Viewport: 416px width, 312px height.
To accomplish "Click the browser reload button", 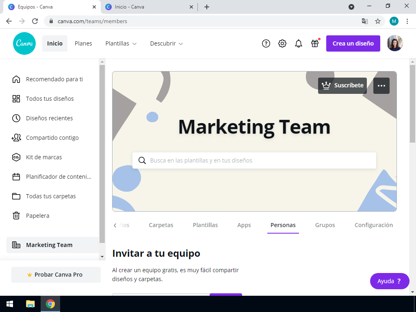I will (35, 21).
